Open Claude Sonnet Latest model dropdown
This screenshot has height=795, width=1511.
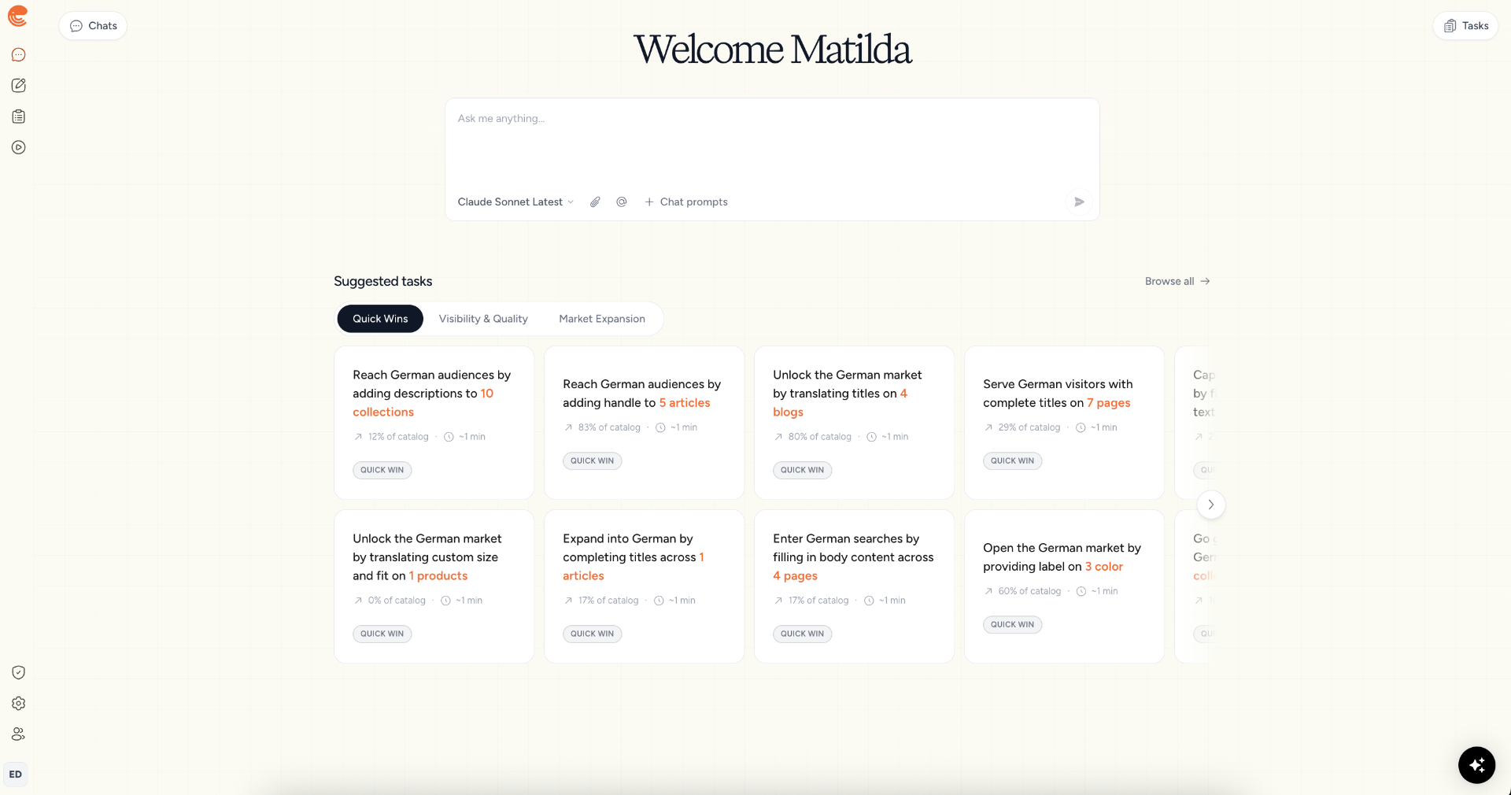pyautogui.click(x=515, y=202)
